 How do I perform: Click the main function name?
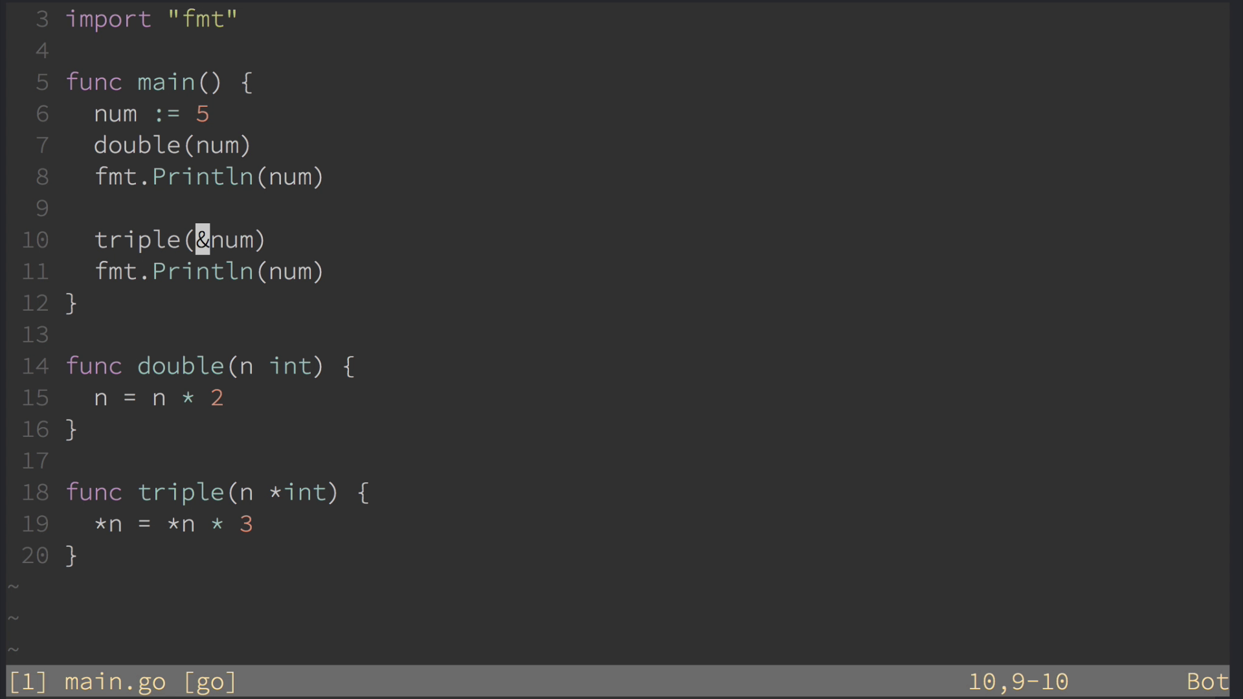(166, 82)
